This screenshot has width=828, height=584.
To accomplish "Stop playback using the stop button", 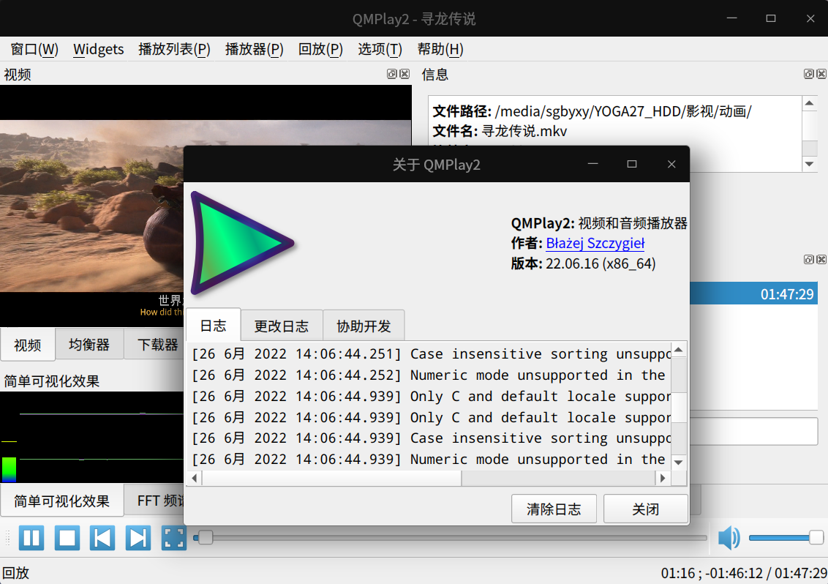I will [67, 539].
